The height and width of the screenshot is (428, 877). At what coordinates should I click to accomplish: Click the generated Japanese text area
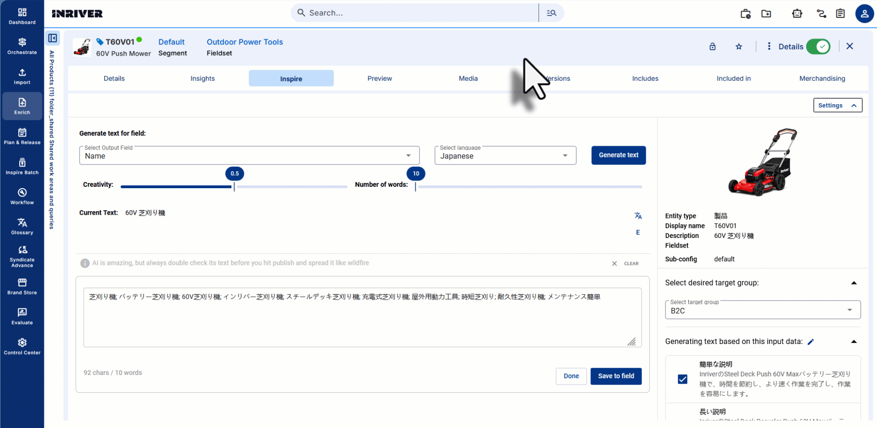362,317
